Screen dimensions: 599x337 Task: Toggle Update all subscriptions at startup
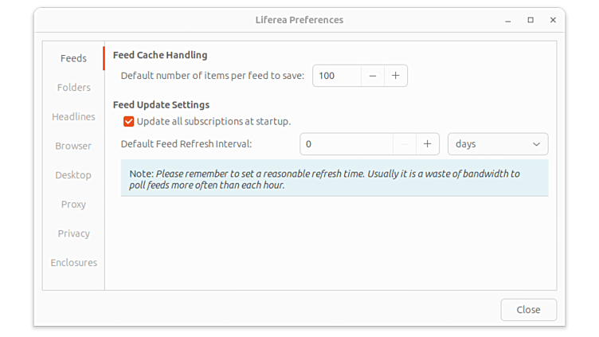point(128,122)
